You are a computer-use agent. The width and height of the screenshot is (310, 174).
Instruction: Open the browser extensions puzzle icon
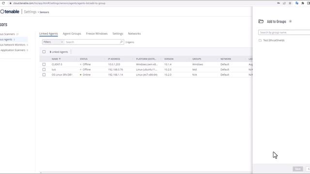point(303,3)
